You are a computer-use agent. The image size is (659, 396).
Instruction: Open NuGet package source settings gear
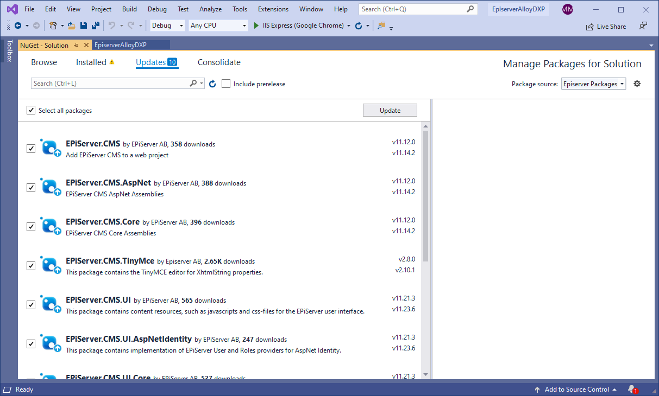pyautogui.click(x=637, y=84)
